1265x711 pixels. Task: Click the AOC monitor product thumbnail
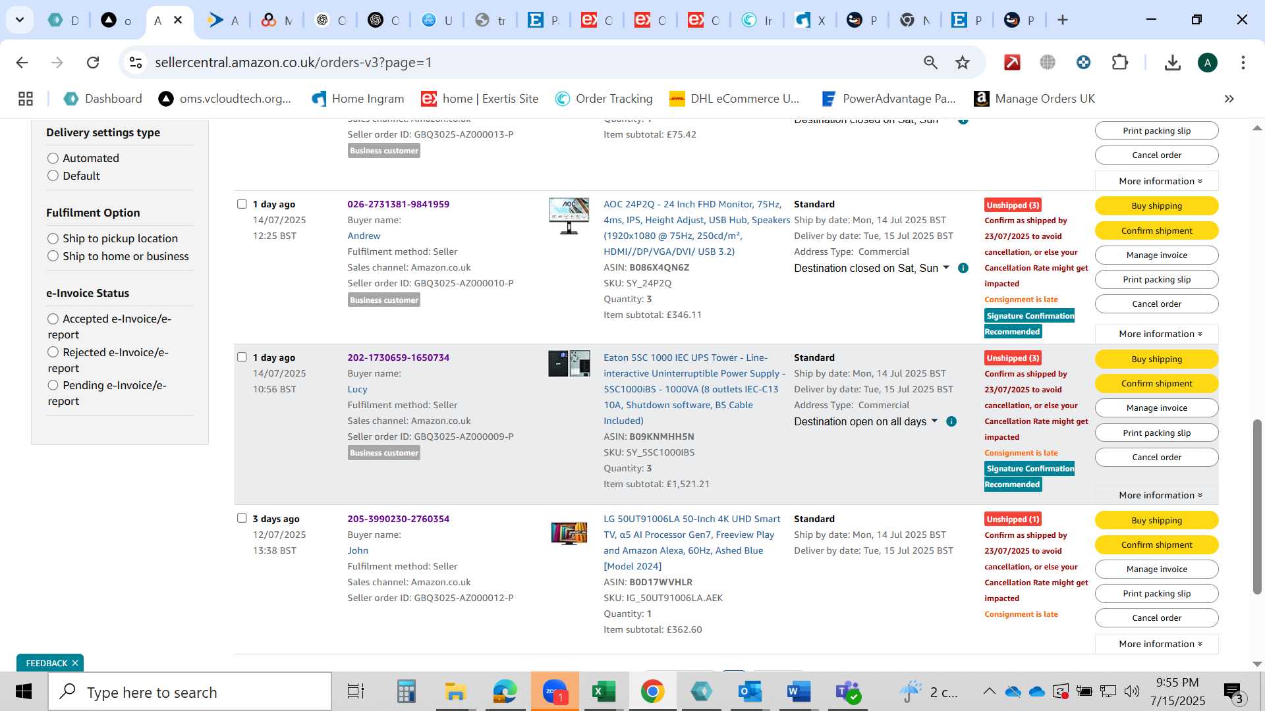click(x=569, y=216)
